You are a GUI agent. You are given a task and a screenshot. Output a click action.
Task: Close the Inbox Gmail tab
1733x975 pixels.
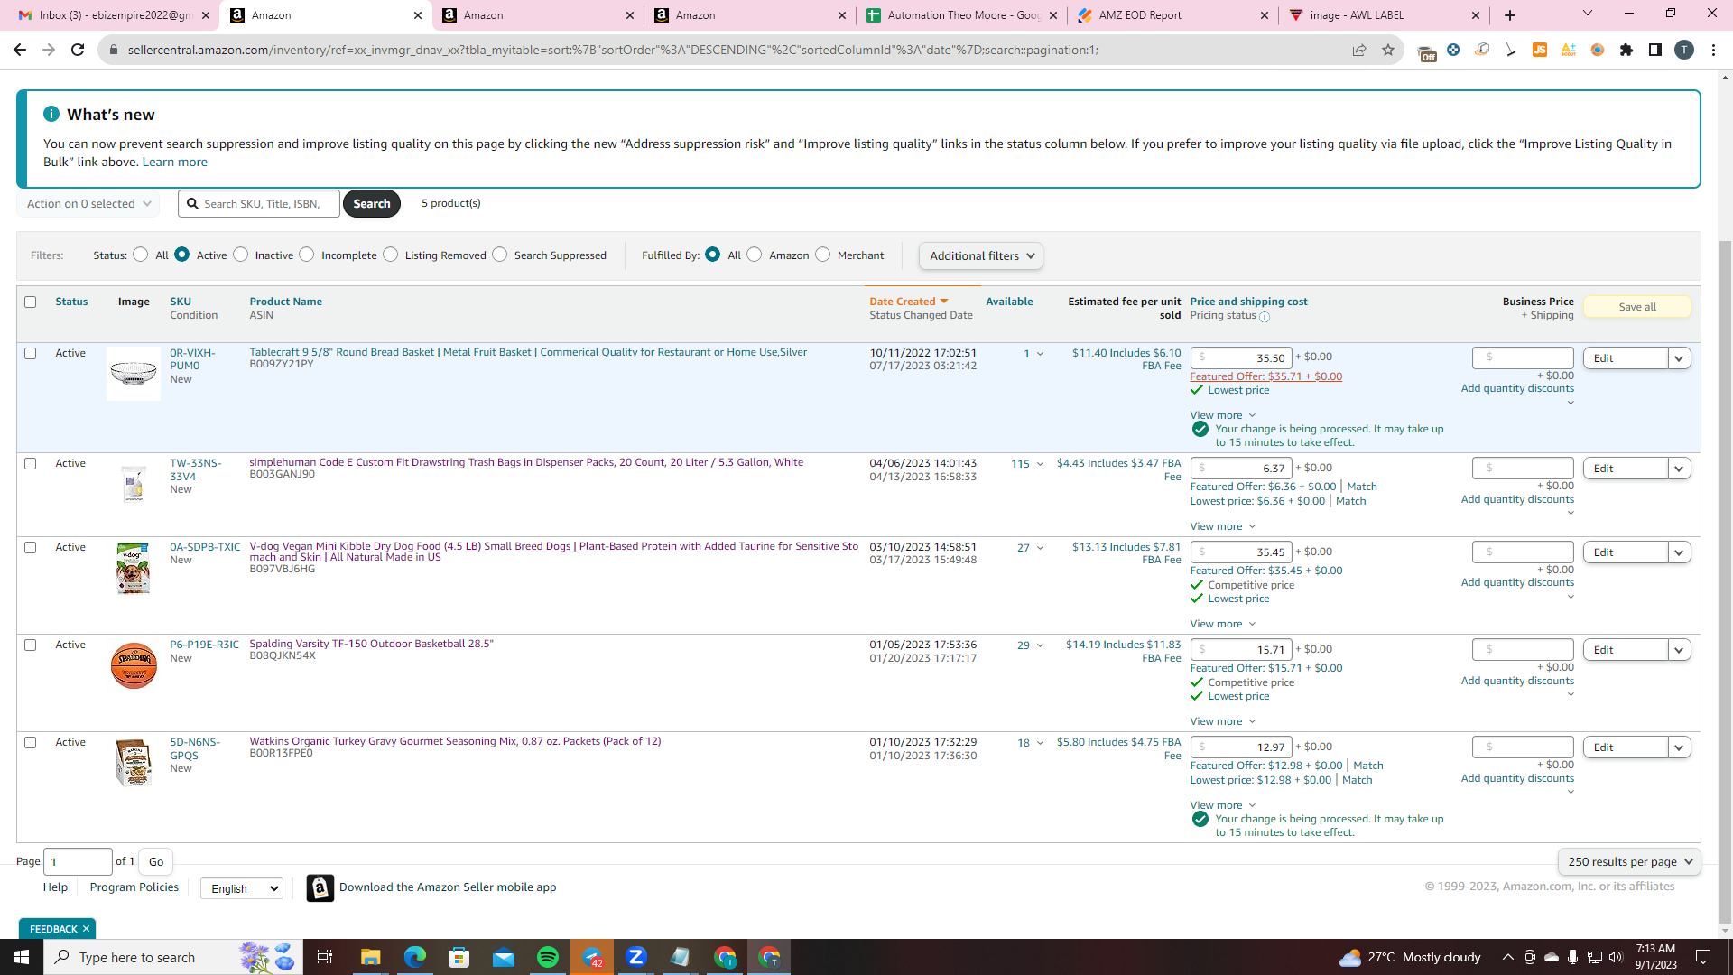pyautogui.click(x=206, y=15)
